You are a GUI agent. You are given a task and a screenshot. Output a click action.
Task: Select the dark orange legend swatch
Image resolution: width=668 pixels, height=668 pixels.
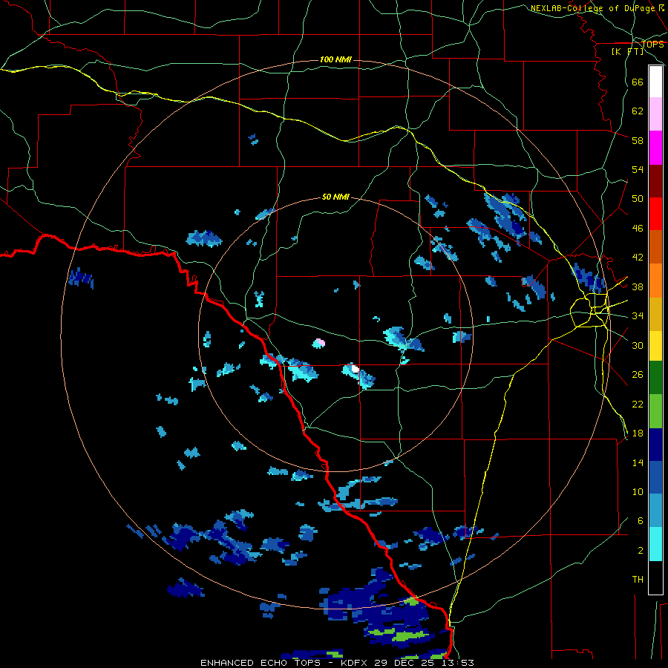point(655,247)
